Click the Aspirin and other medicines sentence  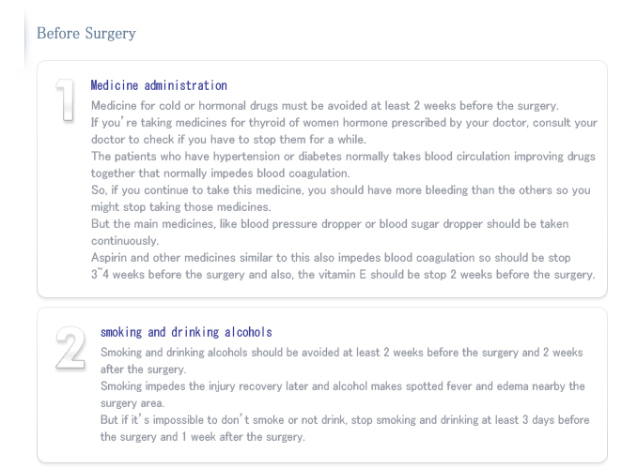point(331,258)
